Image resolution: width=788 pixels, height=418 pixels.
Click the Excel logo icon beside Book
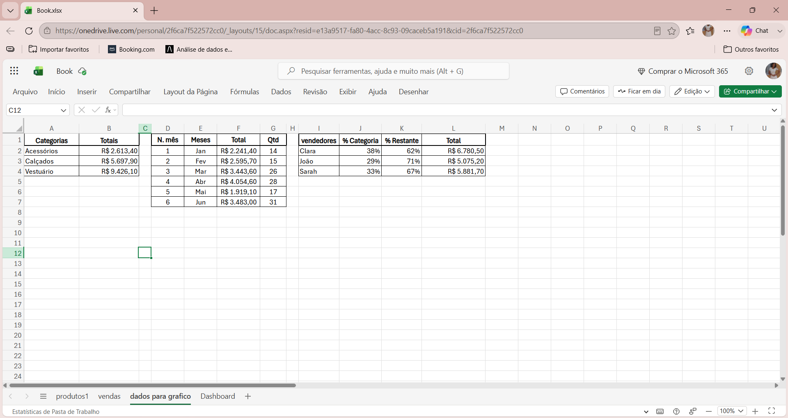(x=38, y=71)
